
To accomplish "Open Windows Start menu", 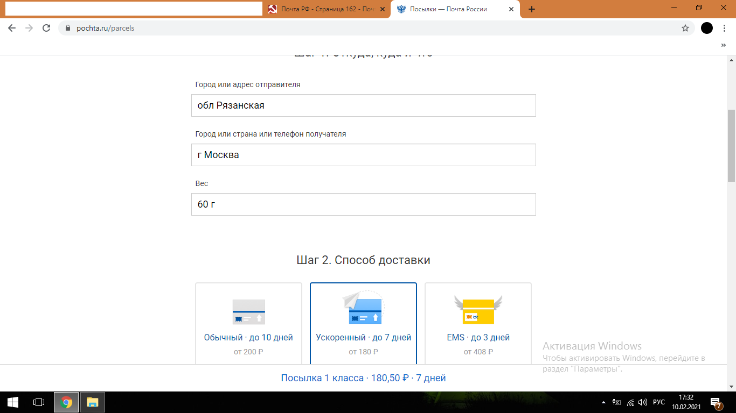I will pos(13,402).
